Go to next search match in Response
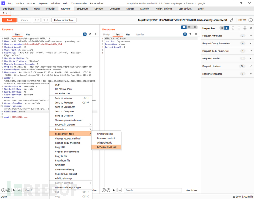 click(x=120, y=190)
